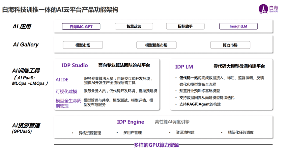Select the 异构资源管理 bullet item
The height and width of the screenshot is (151, 285).
tap(90, 133)
